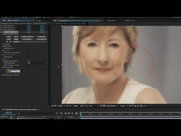Image resolution: width=181 pixels, height=136 pixels.
Task: Switch to the Project tab
Action: 39,20
